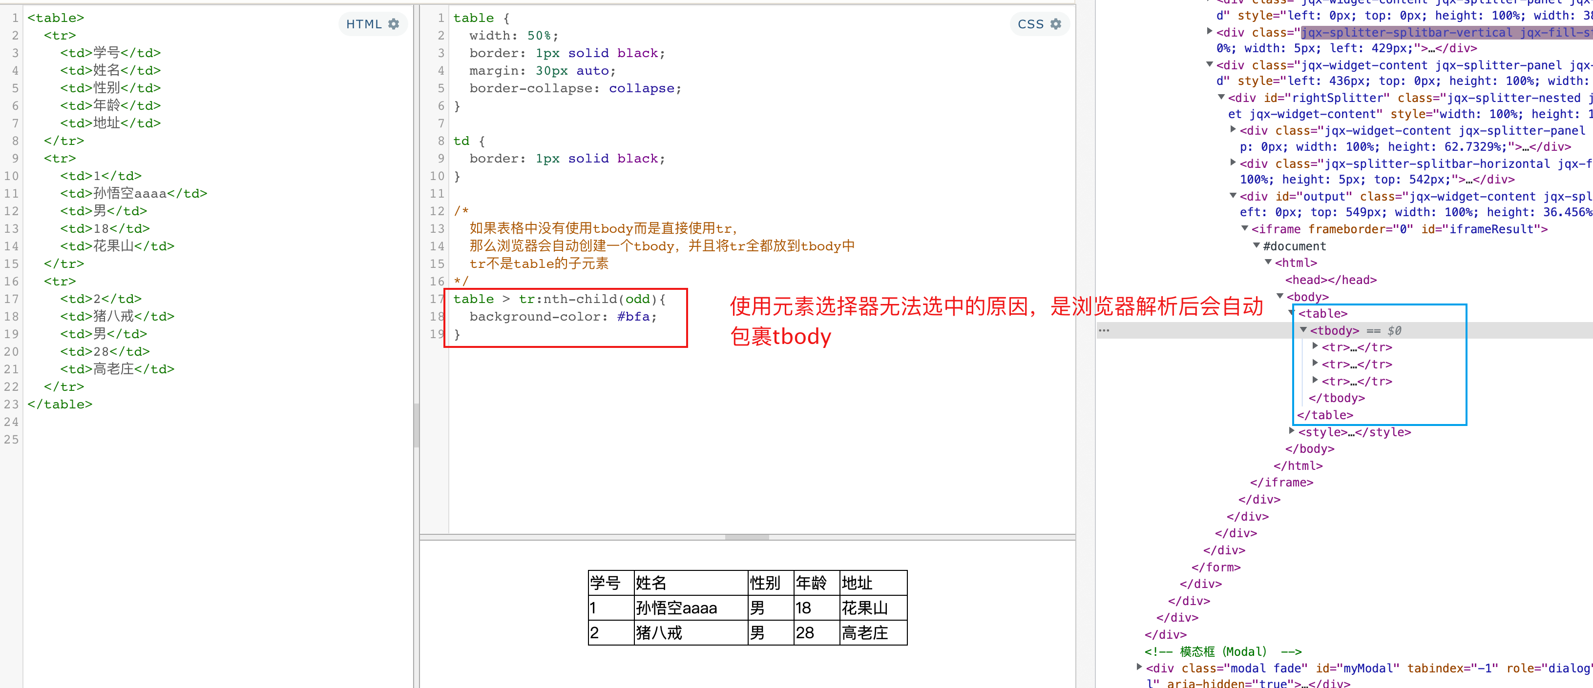Click the horizontal splitter handle above output
Screen dimensions: 1593x688
coord(747,537)
